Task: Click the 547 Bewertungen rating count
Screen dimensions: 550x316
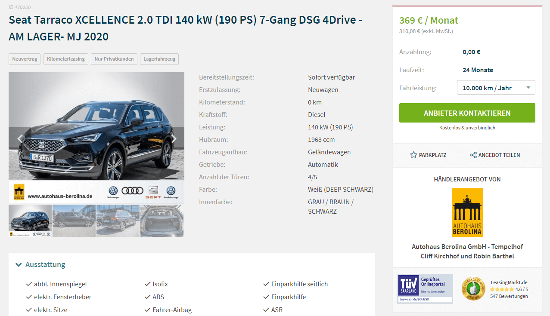Action: pyautogui.click(x=509, y=296)
